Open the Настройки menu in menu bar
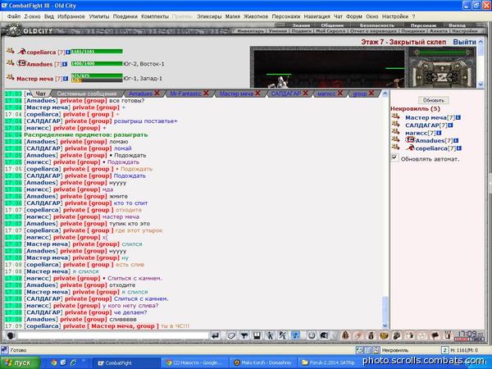This screenshot has height=369, width=492. pos(395,16)
